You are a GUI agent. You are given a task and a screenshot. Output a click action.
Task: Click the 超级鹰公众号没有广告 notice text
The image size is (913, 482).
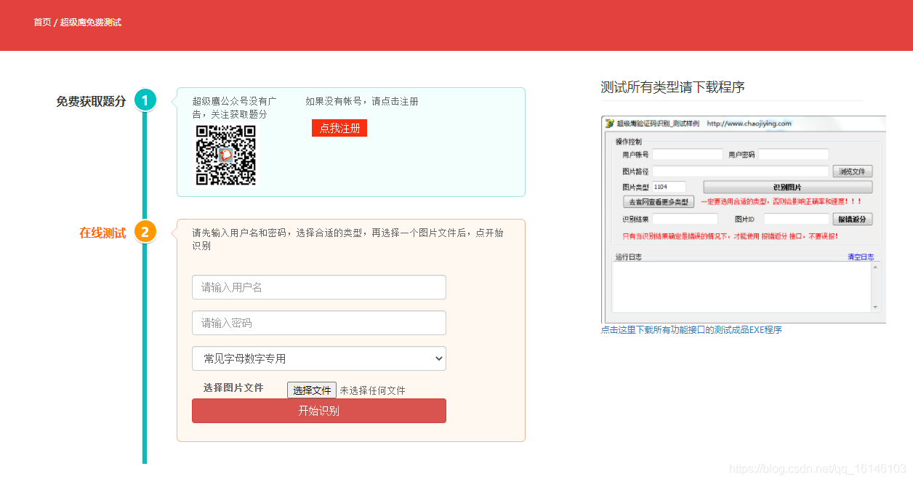click(235, 108)
